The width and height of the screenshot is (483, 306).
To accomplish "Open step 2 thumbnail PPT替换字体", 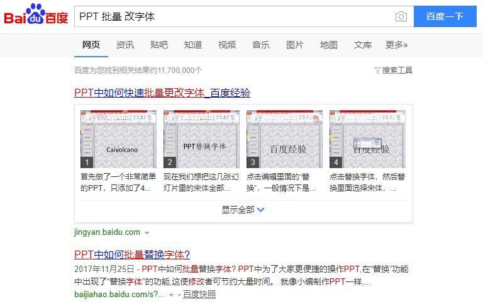I will [201, 139].
